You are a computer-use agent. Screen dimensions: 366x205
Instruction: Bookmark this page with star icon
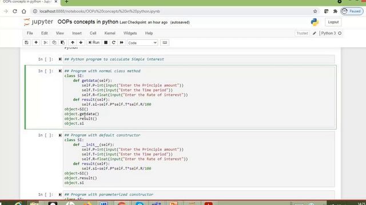(315, 11)
